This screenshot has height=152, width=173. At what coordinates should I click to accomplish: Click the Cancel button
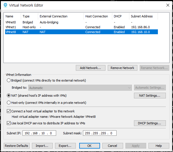[113, 146]
